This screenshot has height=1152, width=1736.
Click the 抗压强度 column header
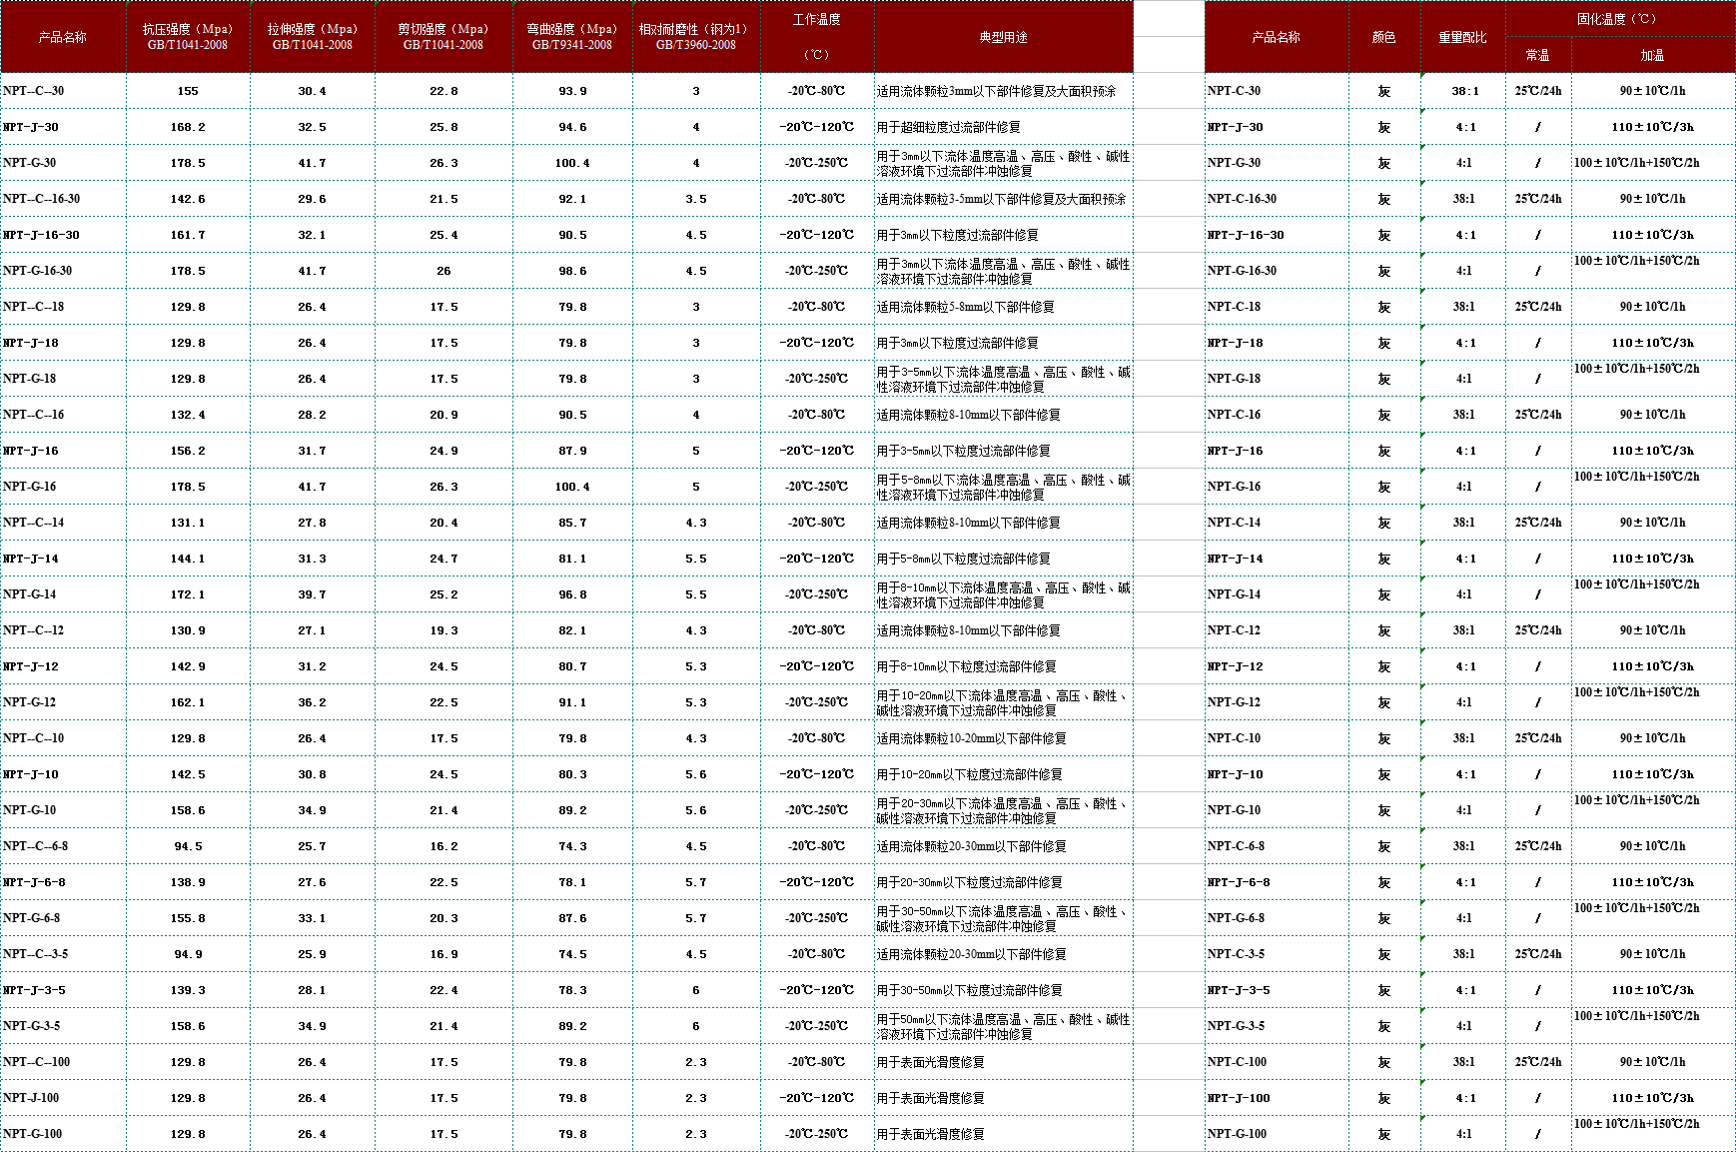click(x=187, y=37)
